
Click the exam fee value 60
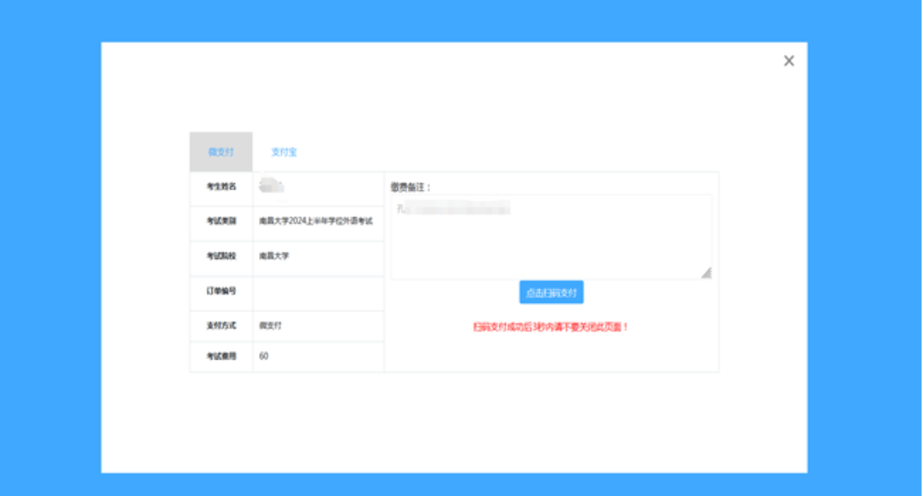pyautogui.click(x=264, y=356)
